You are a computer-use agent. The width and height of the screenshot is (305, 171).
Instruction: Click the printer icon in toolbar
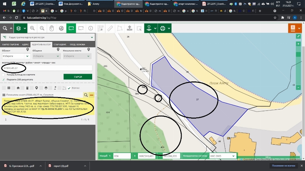pos(163,28)
